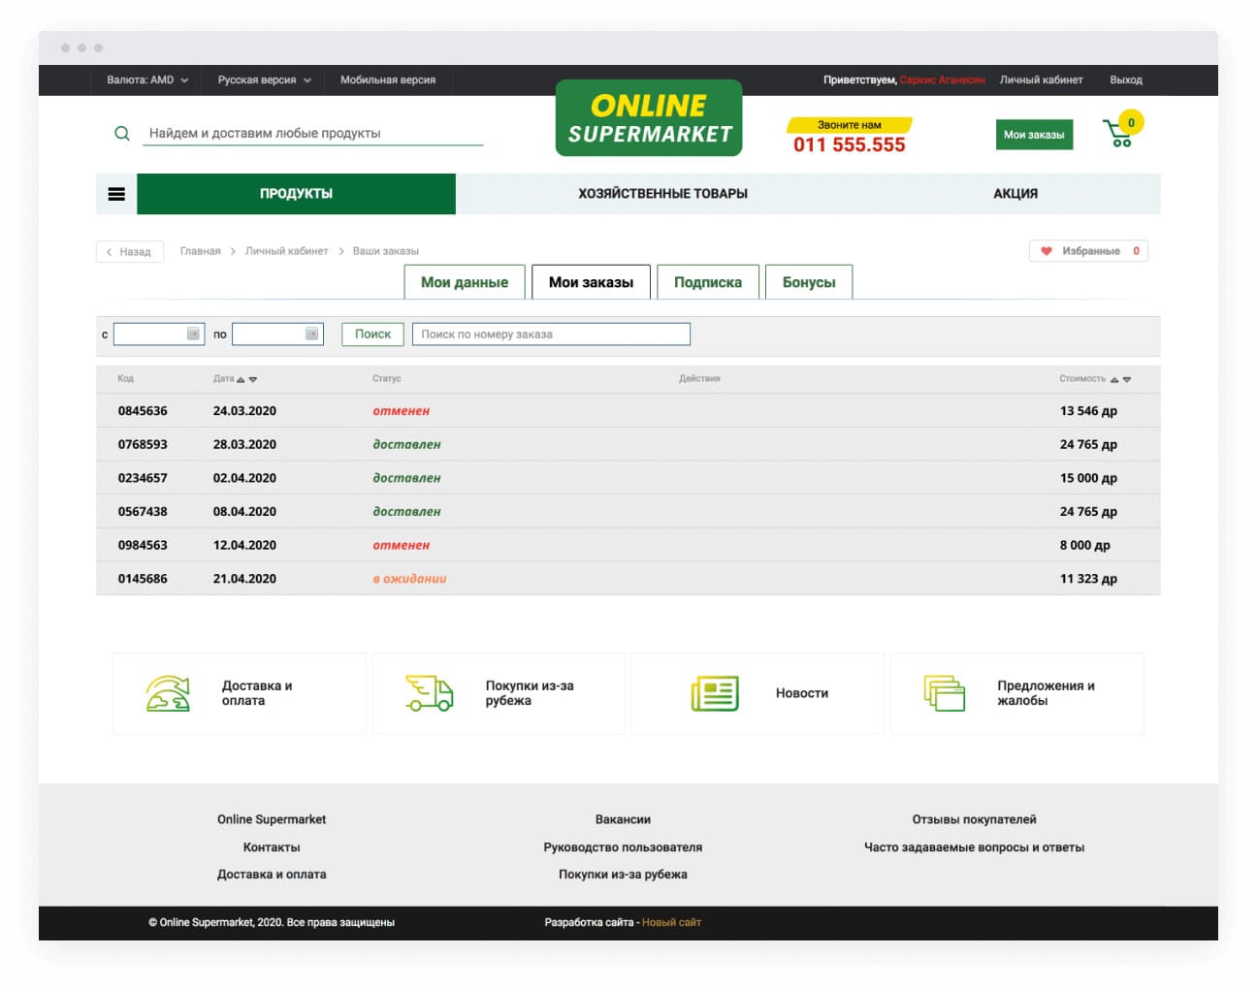
Task: Switch to Мои заказы tab
Action: (592, 282)
